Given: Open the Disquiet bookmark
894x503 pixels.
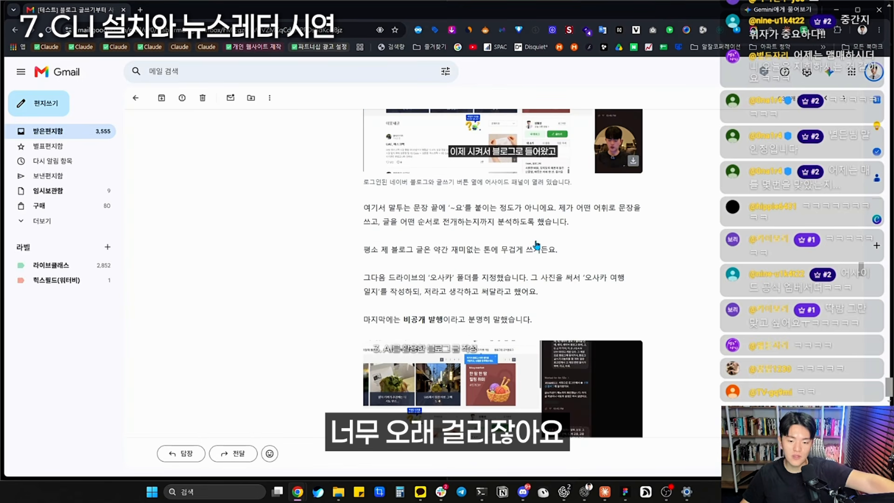Looking at the screenshot, I should 531,47.
